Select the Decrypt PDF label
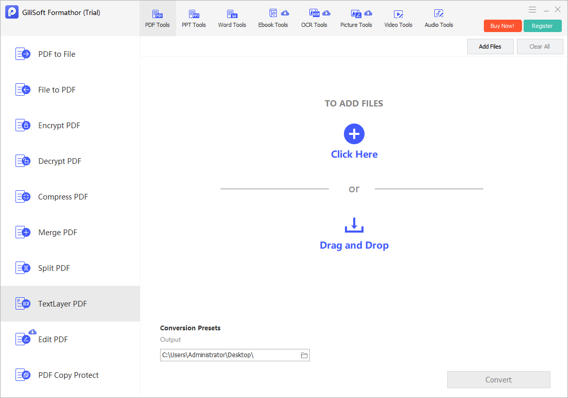Screen dimensions: 568x398 (x=60, y=161)
